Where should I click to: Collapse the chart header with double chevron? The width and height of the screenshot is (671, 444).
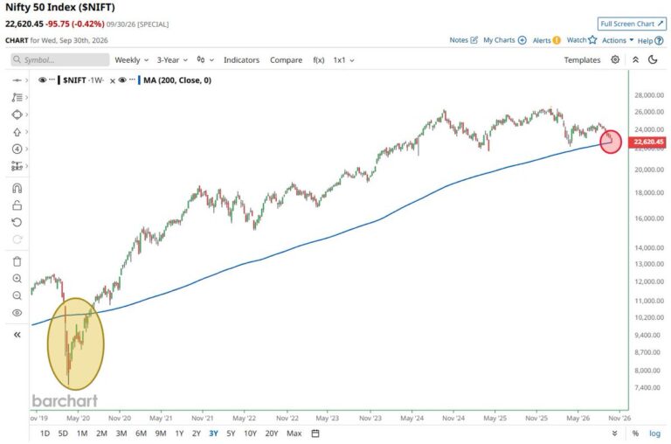(635, 60)
